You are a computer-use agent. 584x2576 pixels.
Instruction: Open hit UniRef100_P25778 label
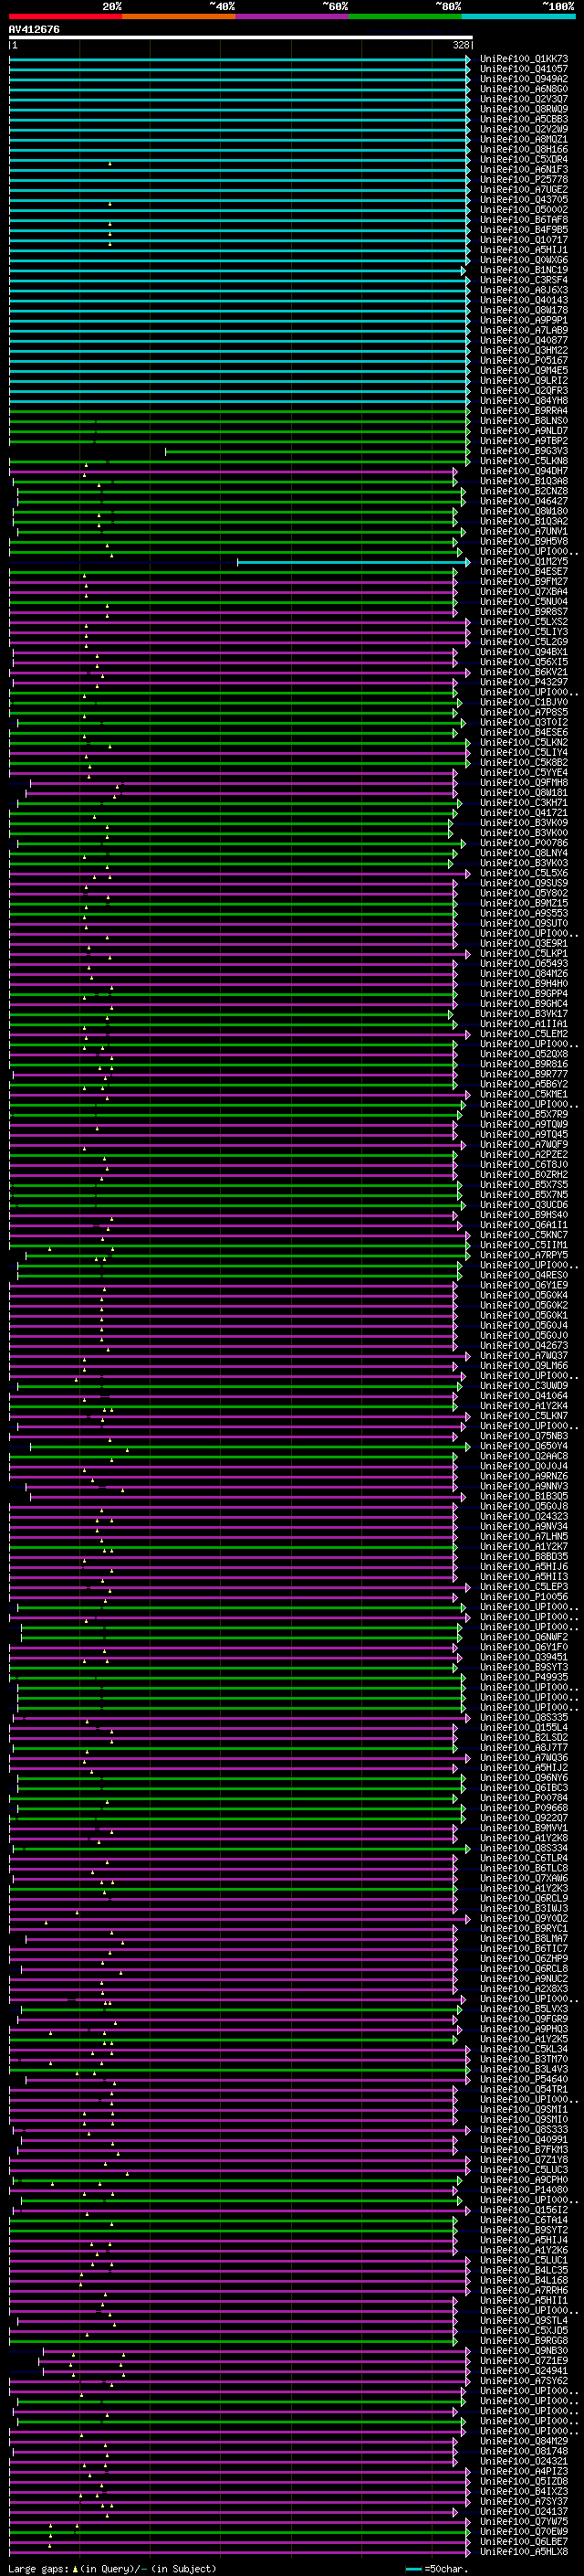pyautogui.click(x=524, y=180)
